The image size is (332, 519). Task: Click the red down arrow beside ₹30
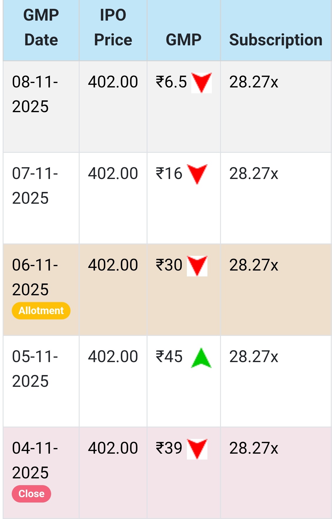[197, 266]
